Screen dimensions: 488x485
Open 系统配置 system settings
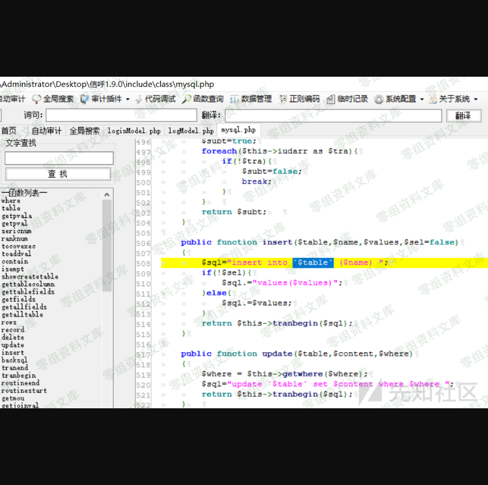(x=396, y=99)
